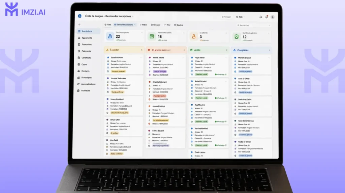Open the notifications bell icon

(x=260, y=17)
